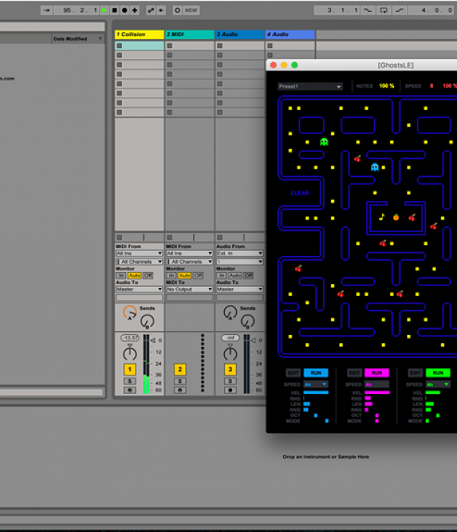Set 3 Audio track monitor to In
Viewport: 457px width, 532px height.
pyautogui.click(x=221, y=276)
